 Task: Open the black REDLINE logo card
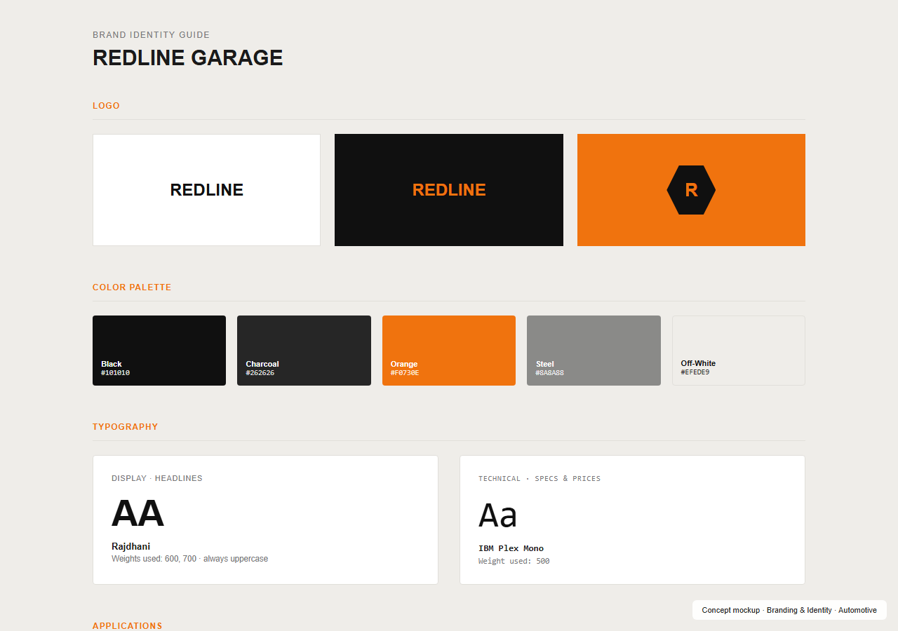pyautogui.click(x=449, y=190)
